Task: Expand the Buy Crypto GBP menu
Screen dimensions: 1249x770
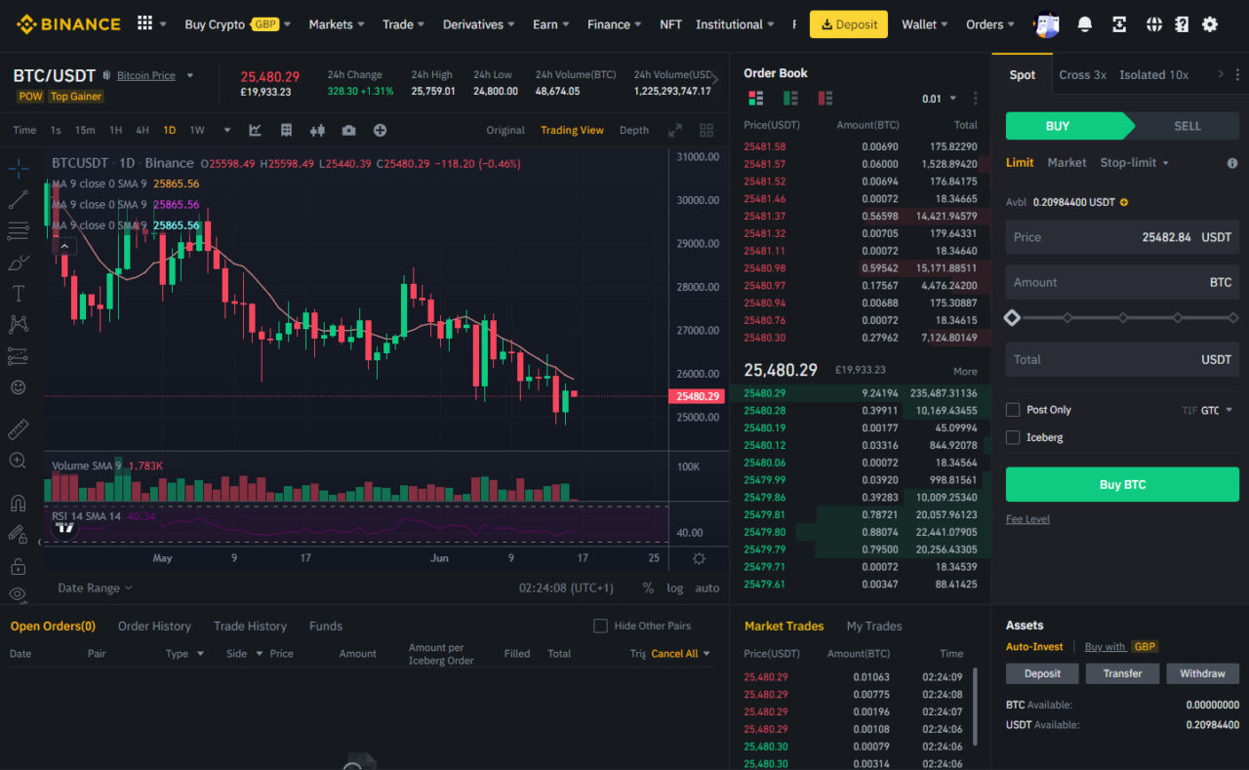Action: point(238,24)
